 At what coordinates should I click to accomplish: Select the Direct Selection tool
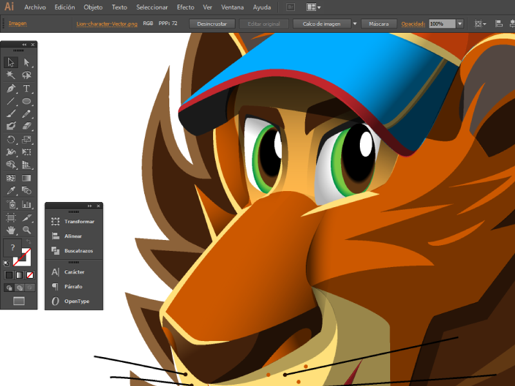(26, 62)
